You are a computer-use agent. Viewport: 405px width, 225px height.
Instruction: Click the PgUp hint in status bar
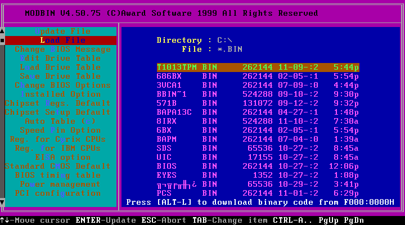point(328,220)
